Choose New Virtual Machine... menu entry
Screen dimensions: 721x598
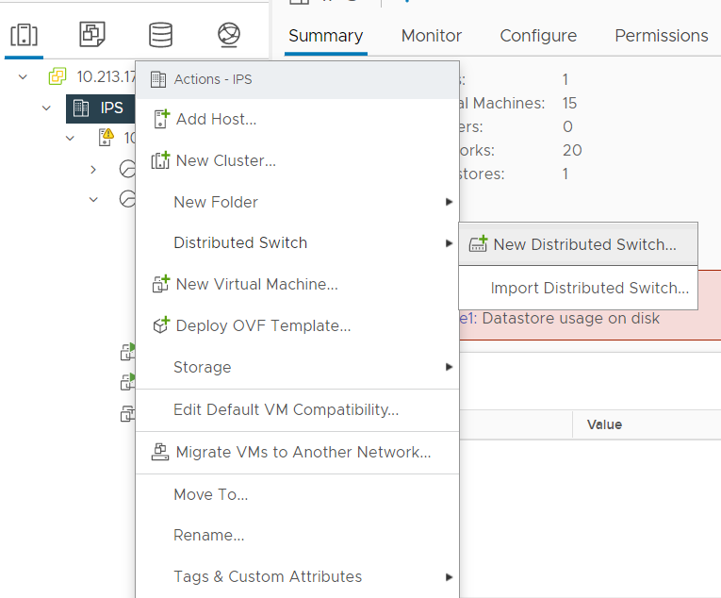coord(298,285)
